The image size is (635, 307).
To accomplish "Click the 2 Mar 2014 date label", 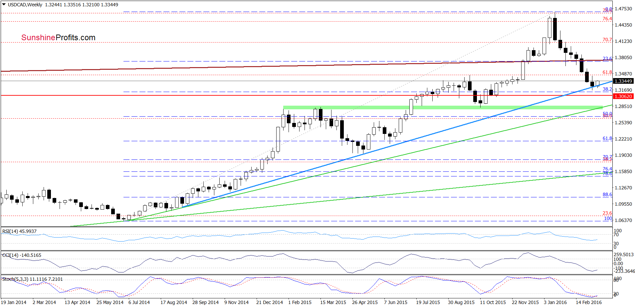I will pyautogui.click(x=44, y=302).
